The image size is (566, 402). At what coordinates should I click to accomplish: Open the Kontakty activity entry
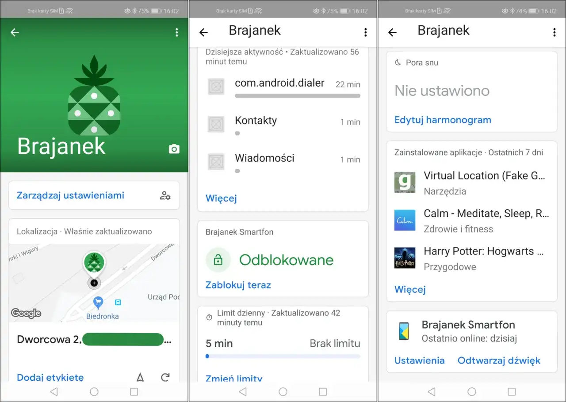tap(283, 125)
